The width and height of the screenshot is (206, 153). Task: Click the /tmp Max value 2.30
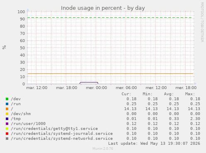195,119
